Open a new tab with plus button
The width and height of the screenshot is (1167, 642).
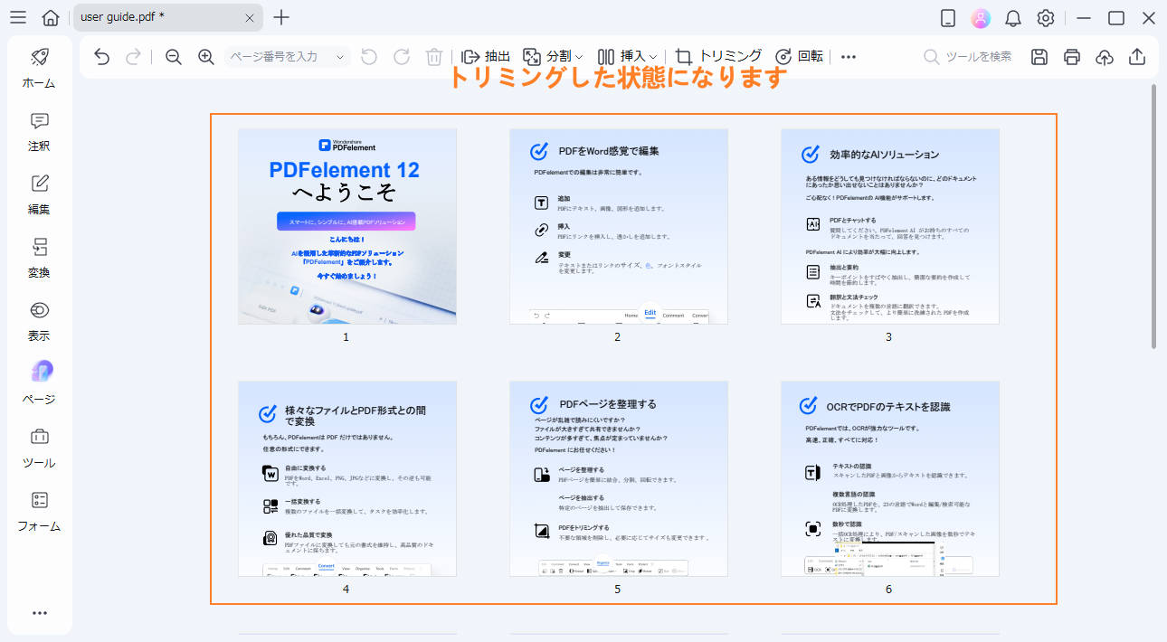[282, 18]
